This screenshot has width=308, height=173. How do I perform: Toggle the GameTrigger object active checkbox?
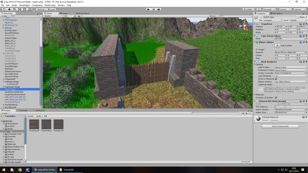[x=261, y=17]
